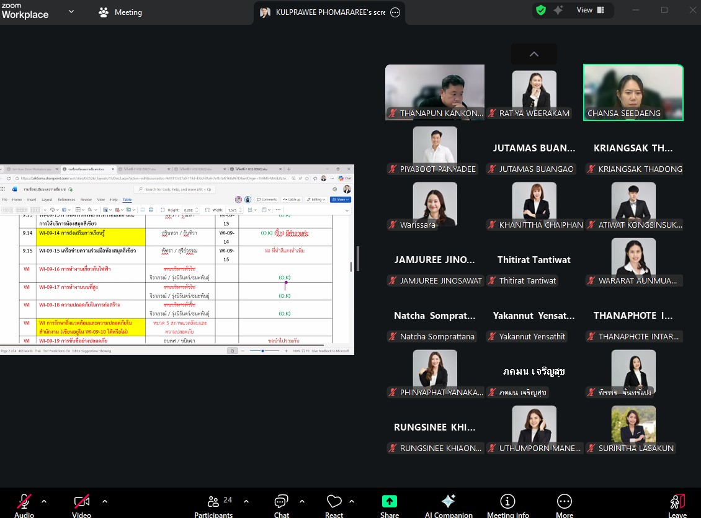Select CHANSA SEEDAENG's video thumbnail
Image resolution: width=701 pixels, height=518 pixels.
pos(633,92)
